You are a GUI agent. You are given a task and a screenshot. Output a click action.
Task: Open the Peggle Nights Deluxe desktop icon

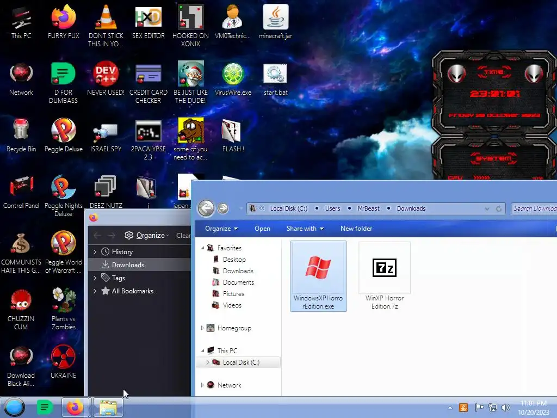pyautogui.click(x=63, y=196)
